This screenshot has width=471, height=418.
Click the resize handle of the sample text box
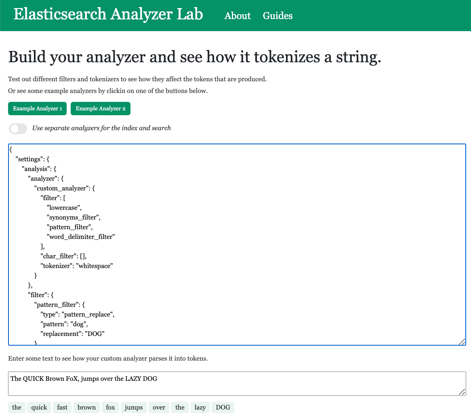(462, 392)
